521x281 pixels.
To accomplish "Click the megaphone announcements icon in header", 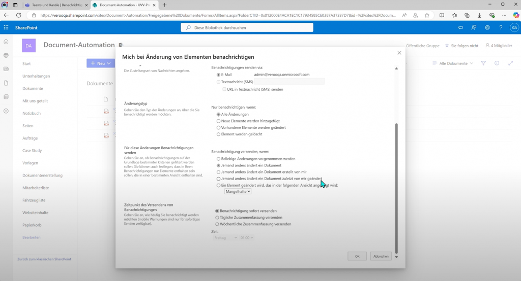I will tap(460, 27).
